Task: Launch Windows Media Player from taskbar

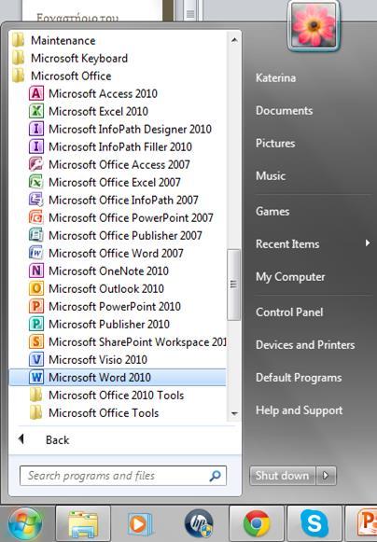Action: [140, 524]
